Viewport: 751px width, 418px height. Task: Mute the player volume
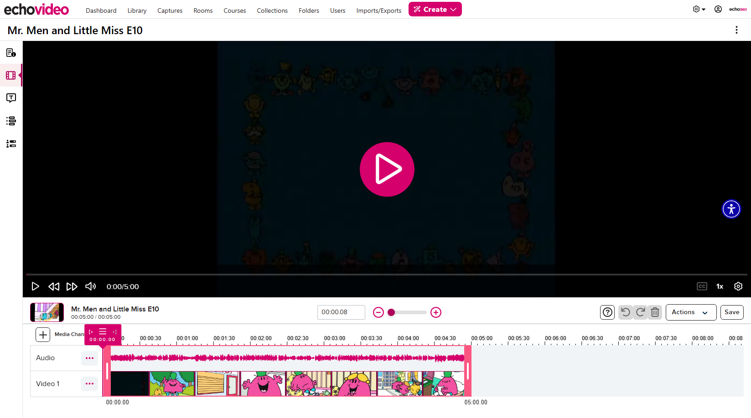(x=91, y=286)
